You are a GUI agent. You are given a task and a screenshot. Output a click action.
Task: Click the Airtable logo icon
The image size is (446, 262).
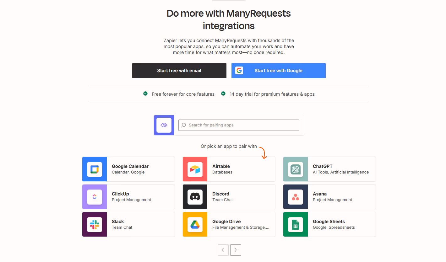point(195,169)
